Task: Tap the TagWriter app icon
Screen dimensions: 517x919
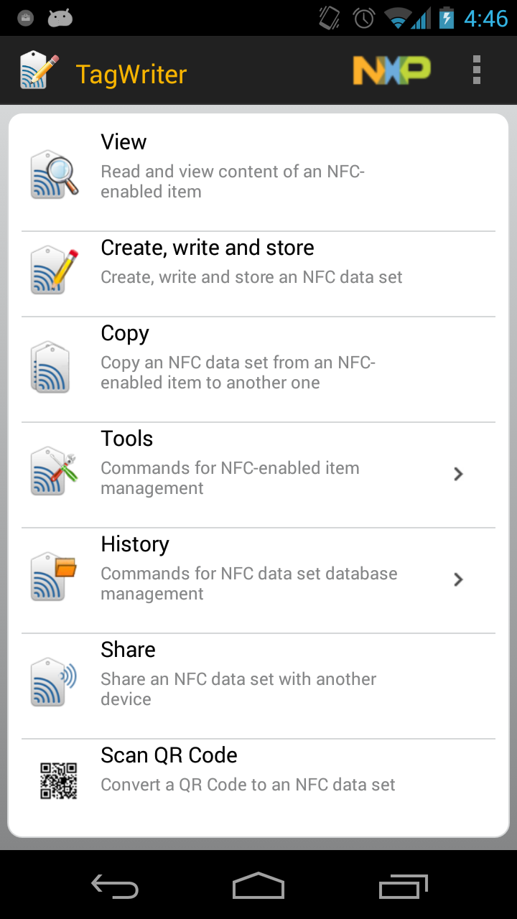Action: (39, 70)
